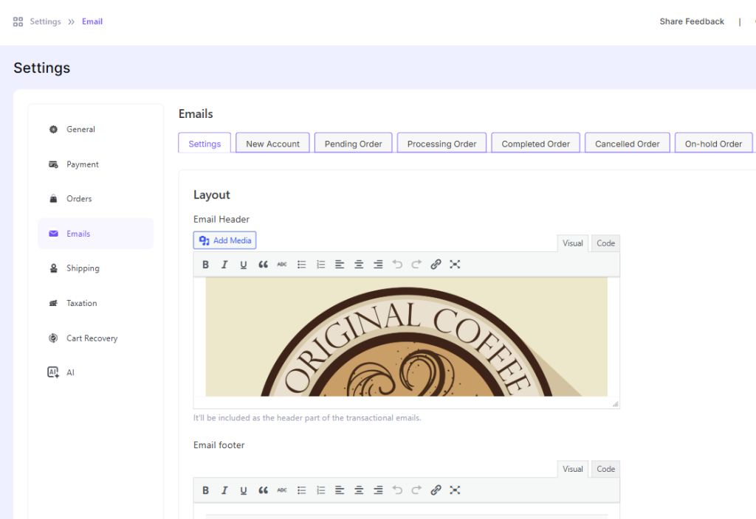Toggle italic in Email Header editor
This screenshot has width=756, height=519.
point(224,265)
